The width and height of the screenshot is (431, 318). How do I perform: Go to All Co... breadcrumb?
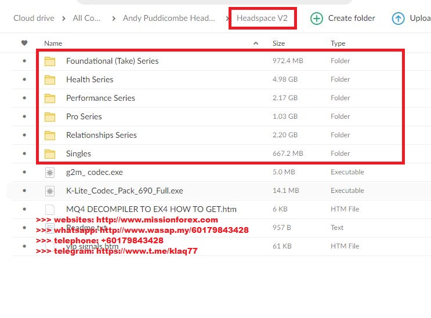(x=86, y=18)
